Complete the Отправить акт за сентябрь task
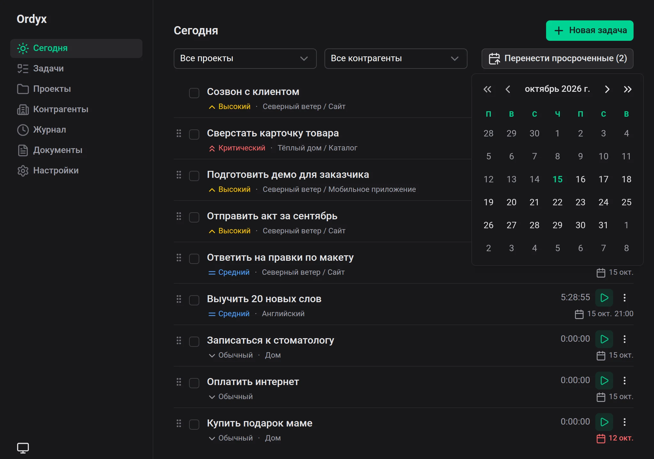This screenshot has width=654, height=459. click(194, 217)
